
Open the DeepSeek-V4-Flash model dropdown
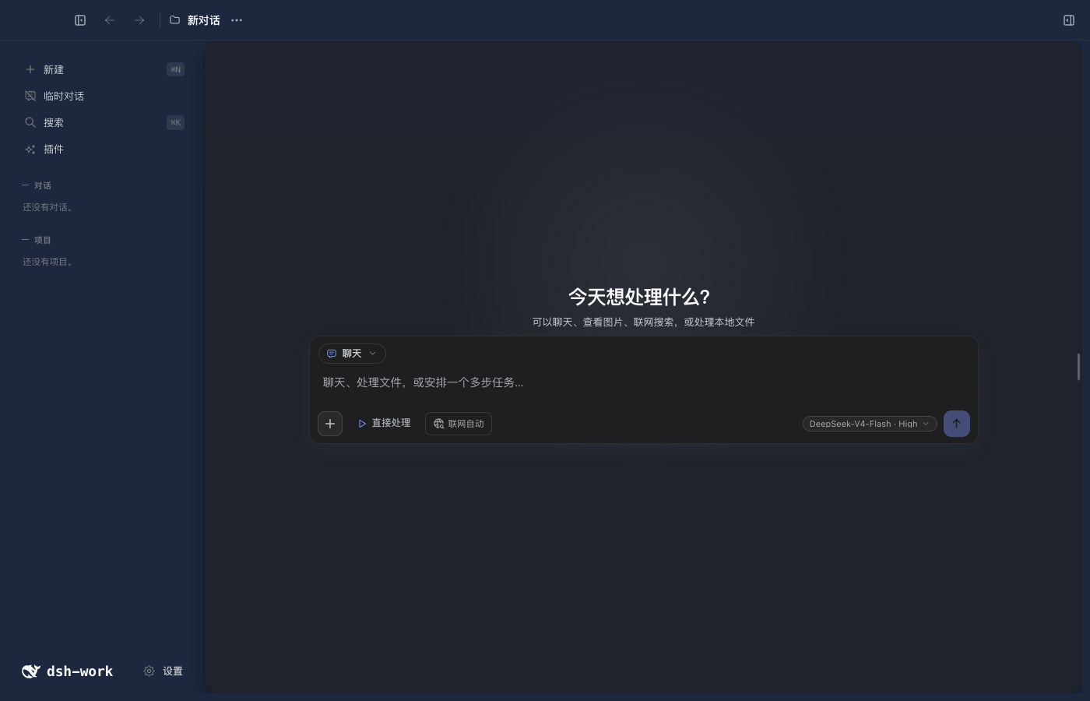[x=870, y=424]
